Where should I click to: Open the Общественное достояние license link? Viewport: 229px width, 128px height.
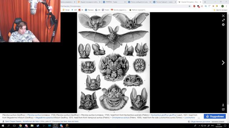200,122
